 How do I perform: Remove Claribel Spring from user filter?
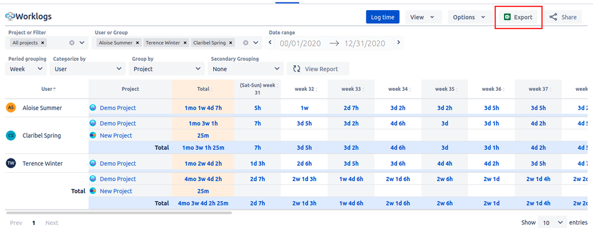(231, 43)
